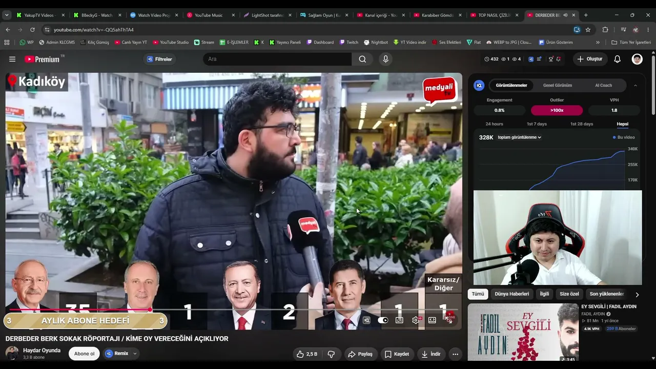Viewport: 656px width, 369px height.
Task: Filter suggestions by Dünya Haberleri chip
Action: [x=512, y=294]
